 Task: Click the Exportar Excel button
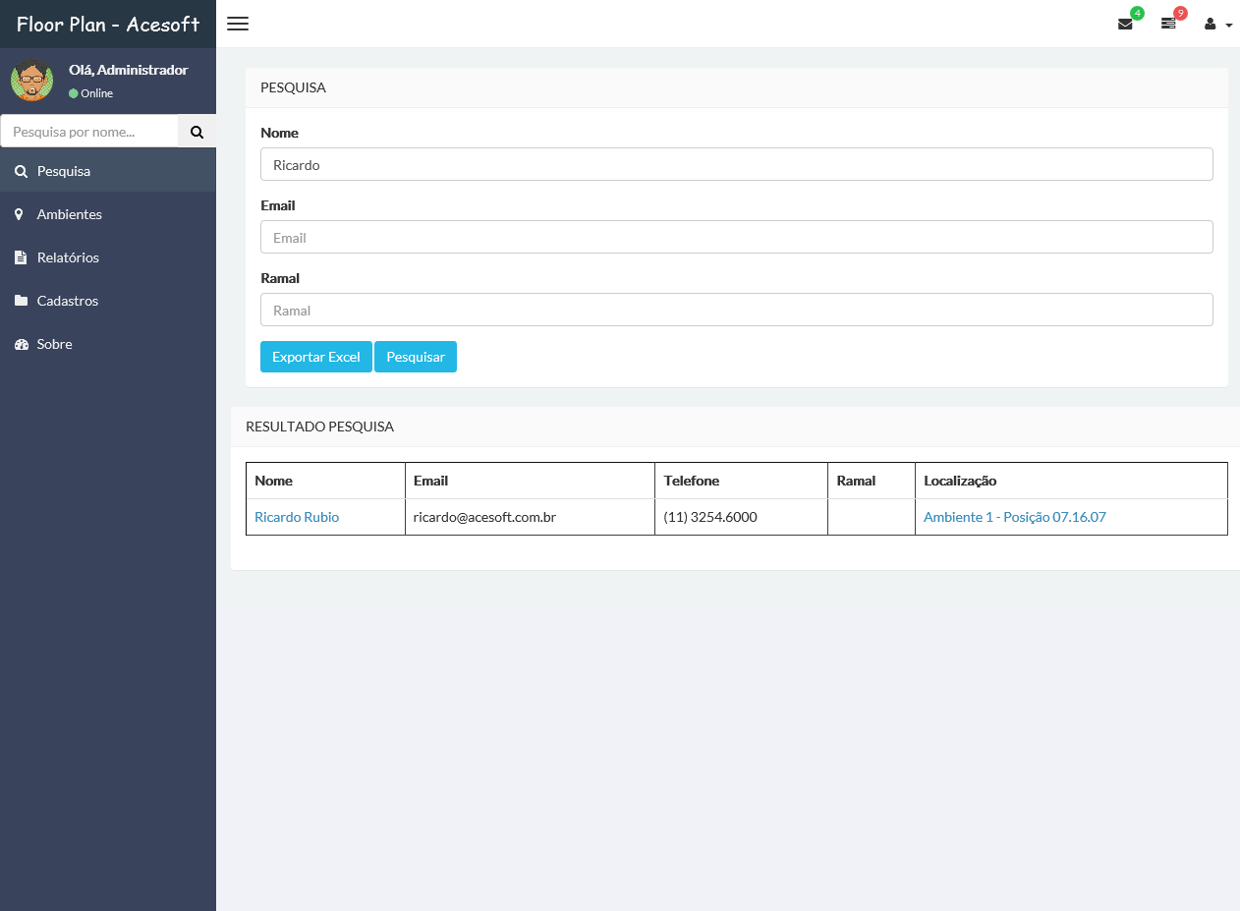point(316,357)
